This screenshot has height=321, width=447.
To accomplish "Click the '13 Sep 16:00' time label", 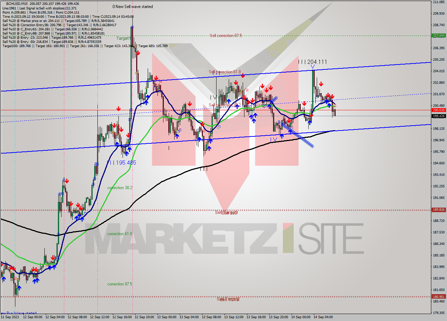I will click(256, 318).
